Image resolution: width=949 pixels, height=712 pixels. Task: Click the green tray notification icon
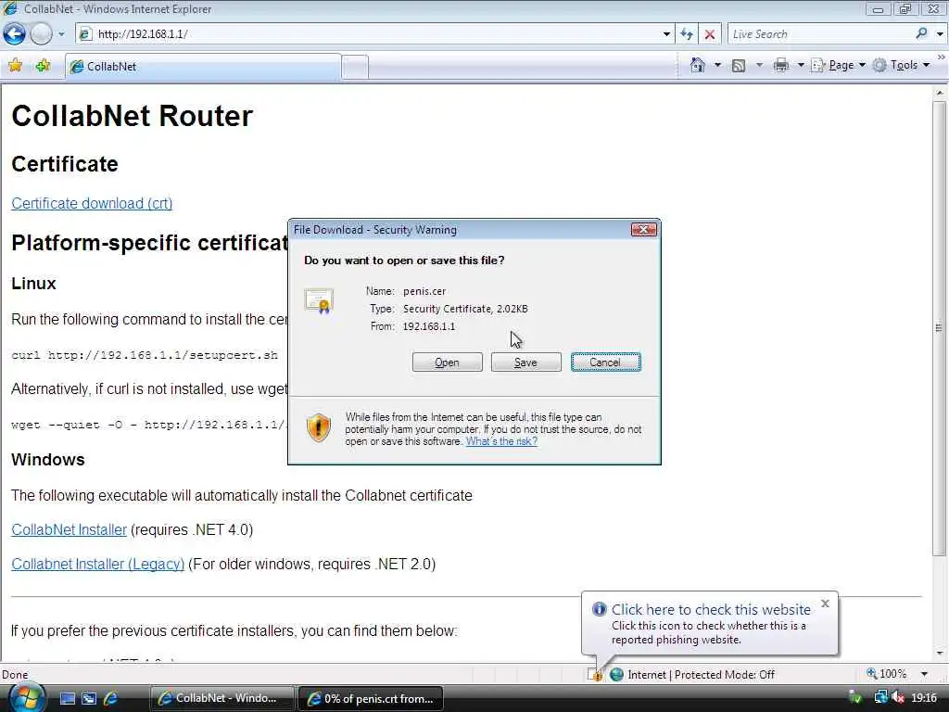click(855, 698)
